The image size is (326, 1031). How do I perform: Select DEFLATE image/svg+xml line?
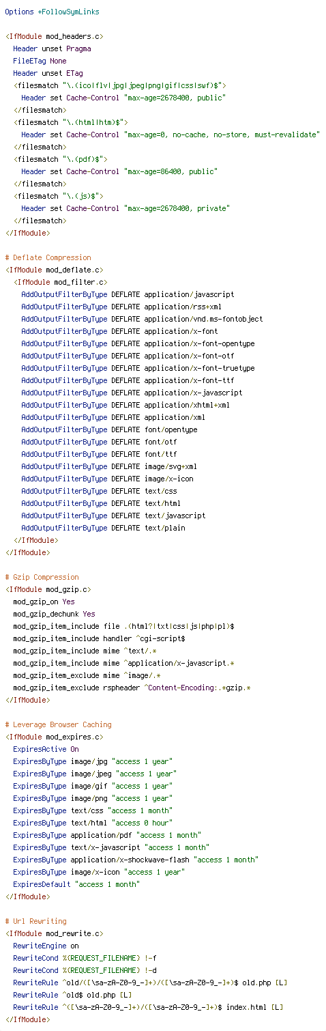pyautogui.click(x=109, y=467)
